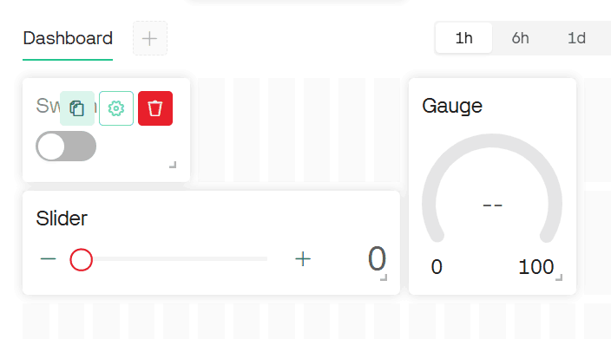Select the Slider widget title
Screen dimensions: 611x339
coord(62,218)
